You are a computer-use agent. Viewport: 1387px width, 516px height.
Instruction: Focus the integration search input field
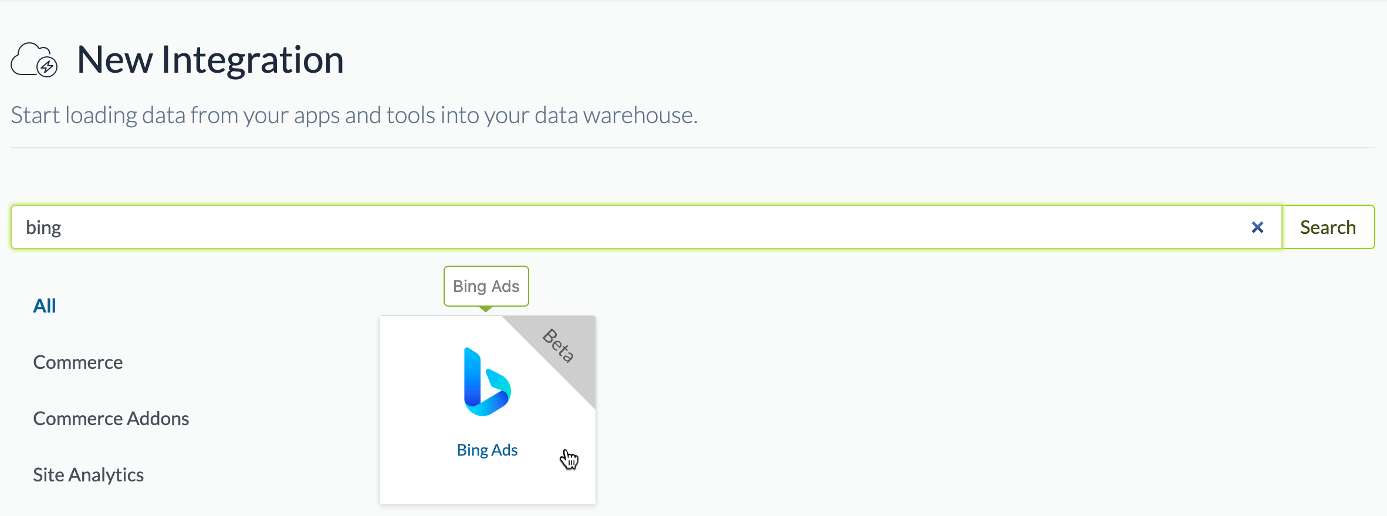[x=645, y=228]
